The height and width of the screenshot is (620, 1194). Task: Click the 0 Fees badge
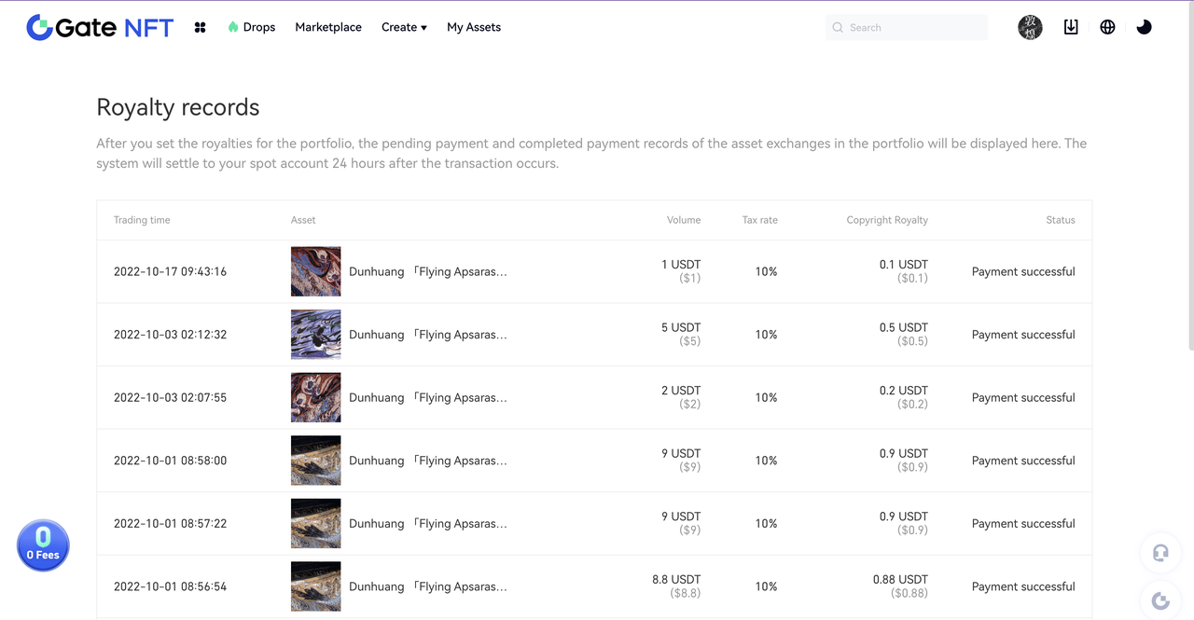(43, 545)
